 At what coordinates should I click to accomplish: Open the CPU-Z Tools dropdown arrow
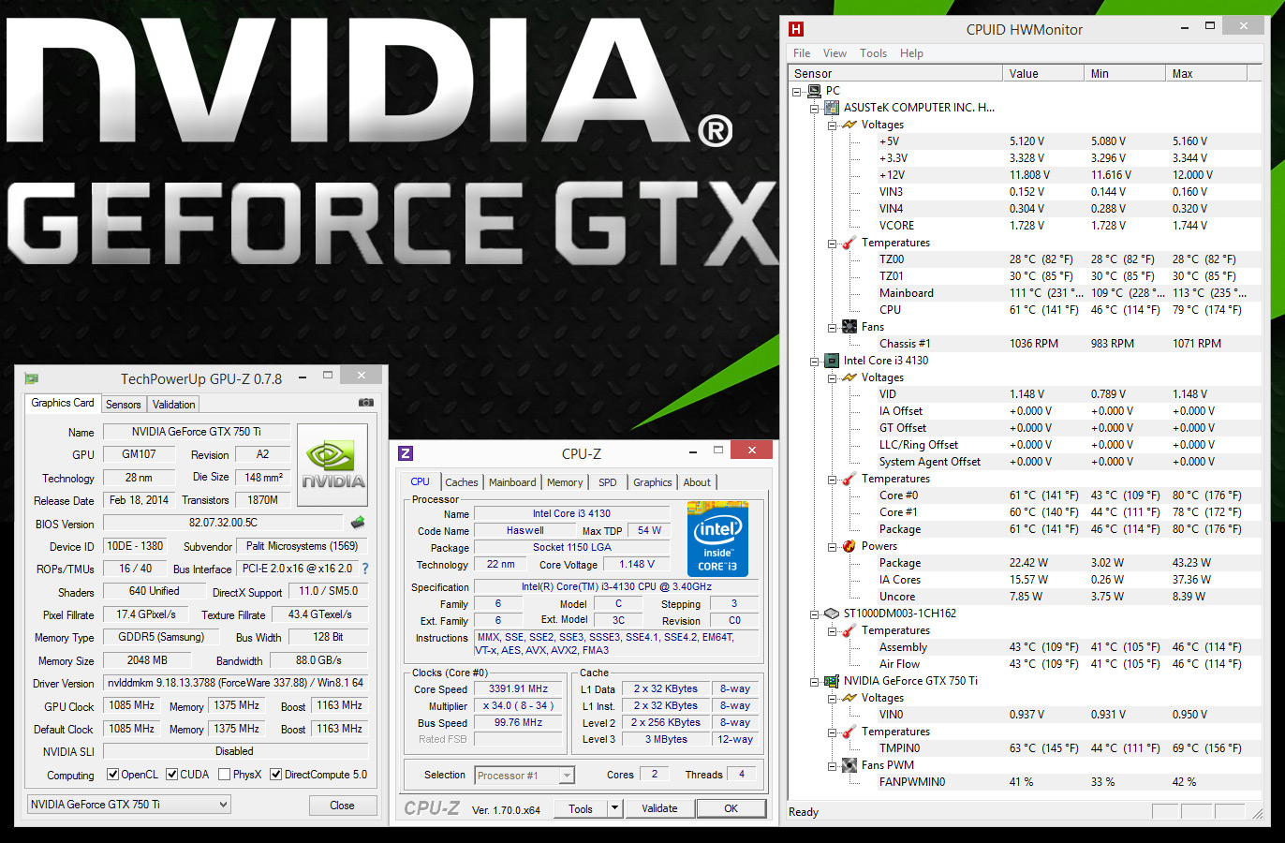click(x=614, y=808)
